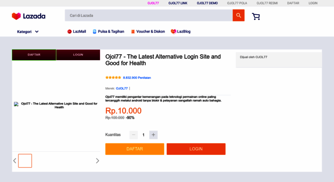Open OJOL77 LINK in top bar
This screenshot has width=334, height=182.
(178, 3)
